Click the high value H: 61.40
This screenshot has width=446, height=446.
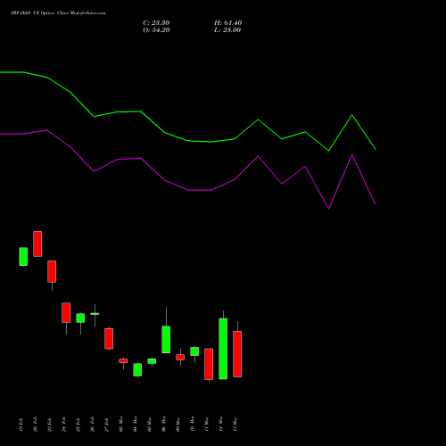click(x=227, y=23)
